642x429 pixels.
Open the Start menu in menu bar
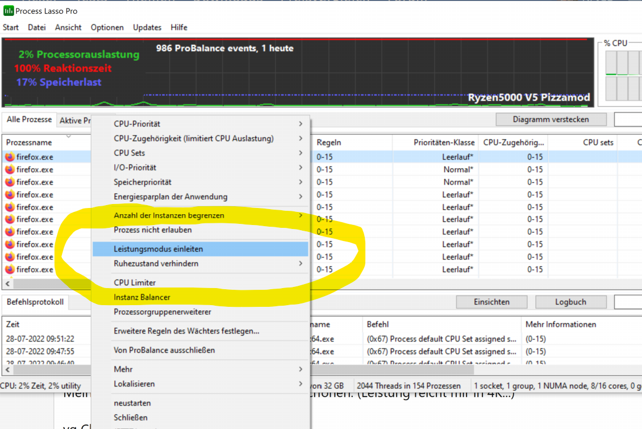pyautogui.click(x=11, y=27)
